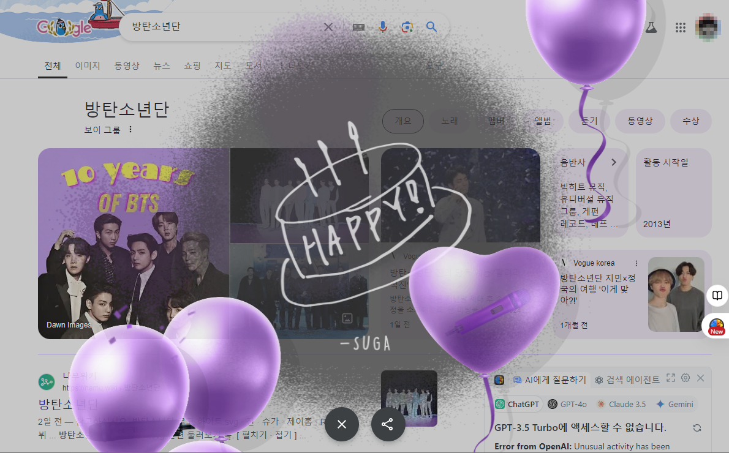Open the Google apps grid

click(x=681, y=28)
